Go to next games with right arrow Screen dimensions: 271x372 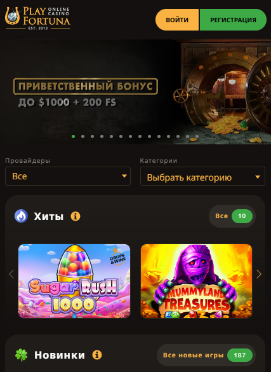click(259, 274)
